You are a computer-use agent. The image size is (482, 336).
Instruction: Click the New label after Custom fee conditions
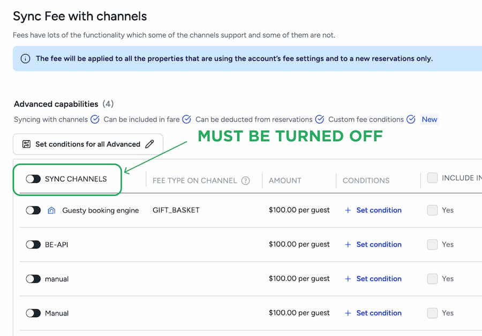click(430, 119)
